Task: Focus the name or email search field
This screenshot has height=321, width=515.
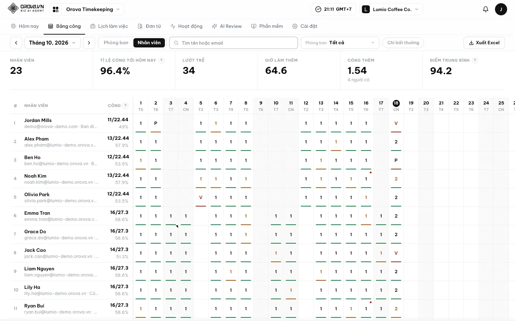Action: tap(234, 43)
